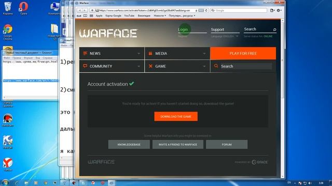This screenshot has height=186, width=332.
Task: Go forward using Safari forward arrow
Action: [85, 10]
